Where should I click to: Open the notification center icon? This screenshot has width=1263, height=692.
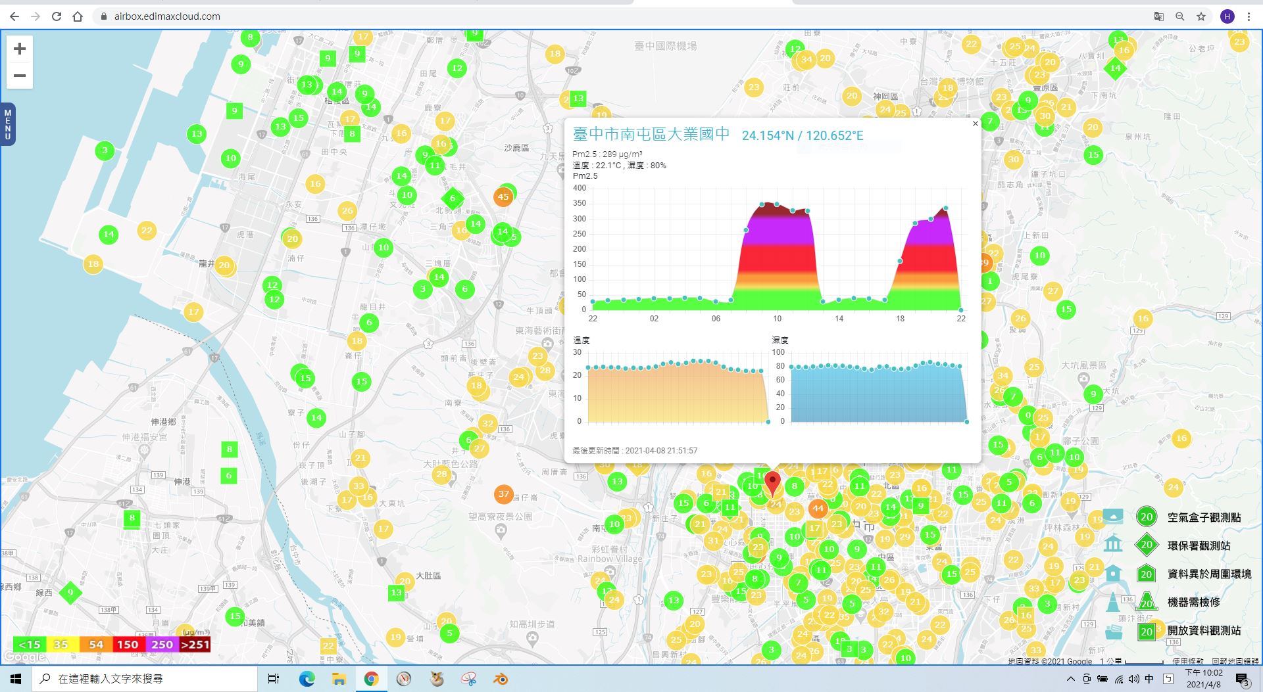tap(1242, 680)
